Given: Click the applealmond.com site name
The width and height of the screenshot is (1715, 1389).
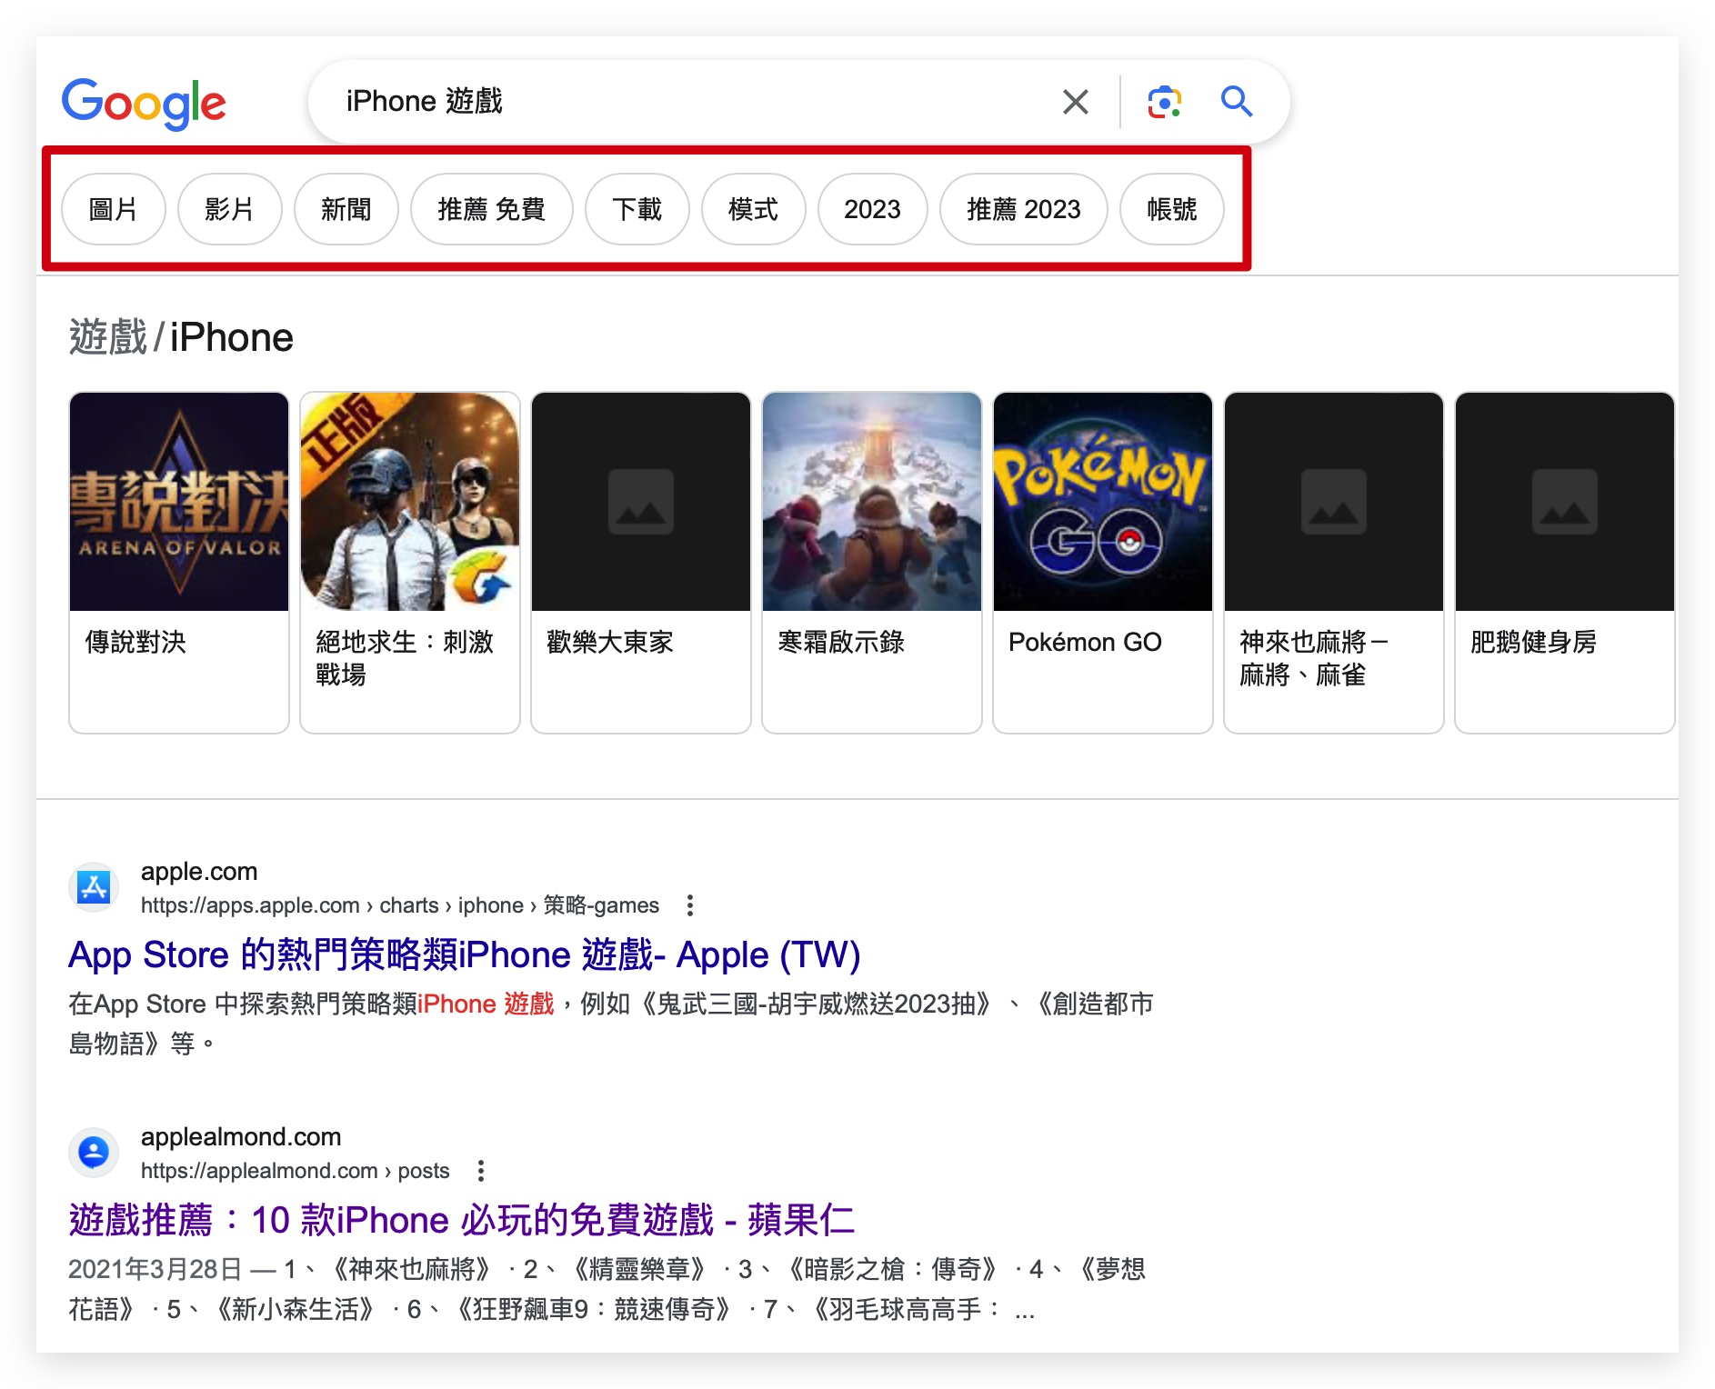Looking at the screenshot, I should click(241, 1136).
